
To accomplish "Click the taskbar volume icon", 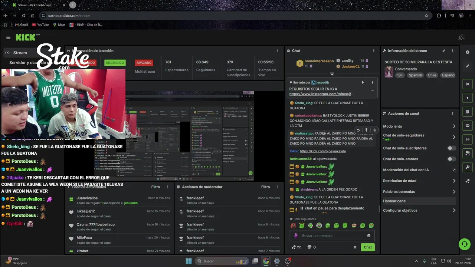I will click(x=449, y=261).
